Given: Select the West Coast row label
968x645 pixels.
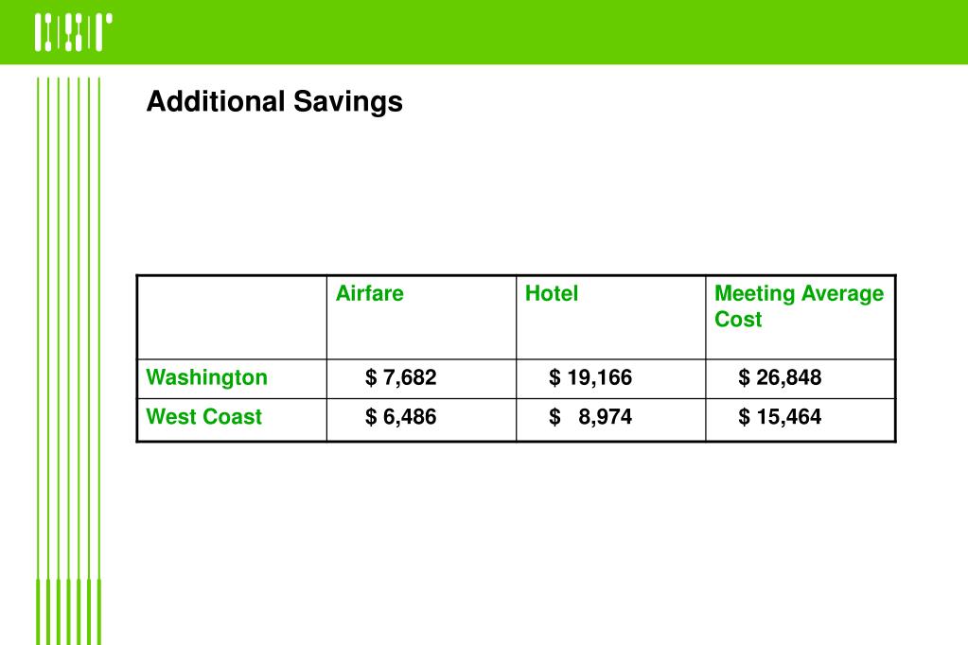Looking at the screenshot, I should tap(203, 417).
